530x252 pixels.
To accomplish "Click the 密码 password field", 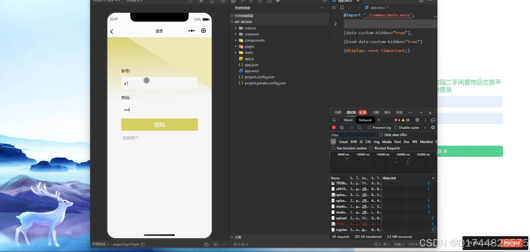I will (159, 110).
